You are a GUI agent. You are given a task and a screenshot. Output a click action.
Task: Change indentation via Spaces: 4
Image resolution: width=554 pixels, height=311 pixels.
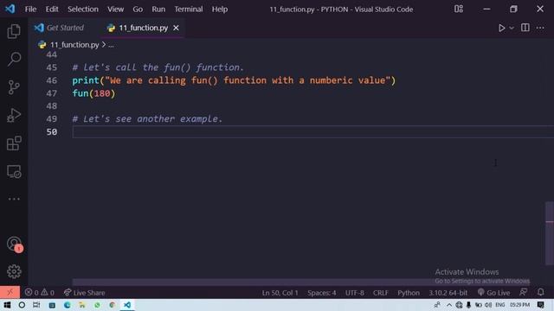pyautogui.click(x=321, y=293)
